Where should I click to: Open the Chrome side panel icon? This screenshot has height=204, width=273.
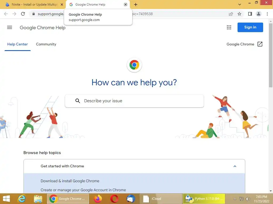250,14
